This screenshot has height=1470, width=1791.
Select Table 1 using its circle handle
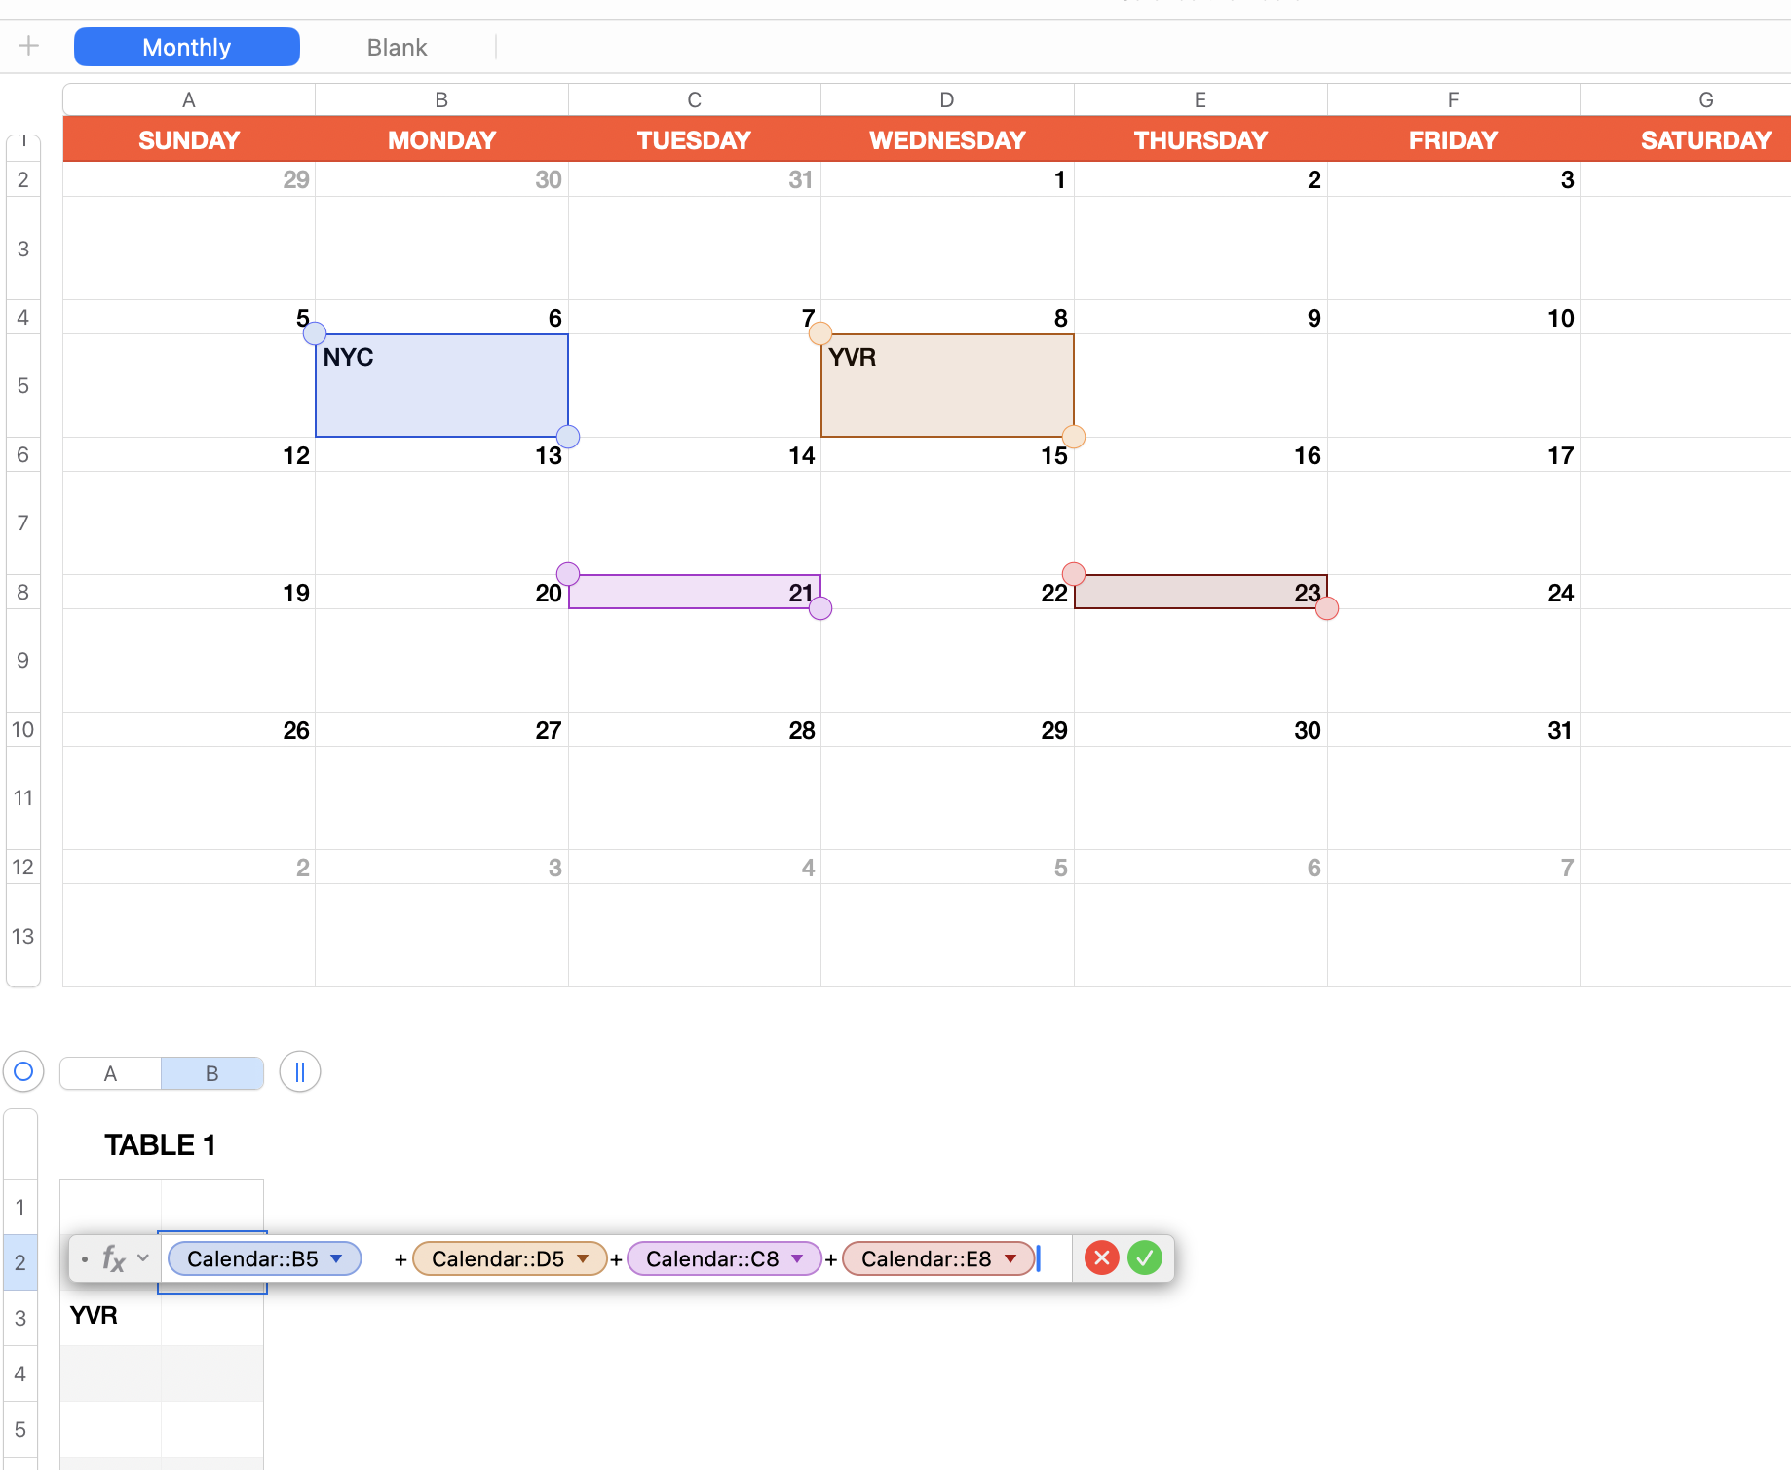pos(24,1072)
